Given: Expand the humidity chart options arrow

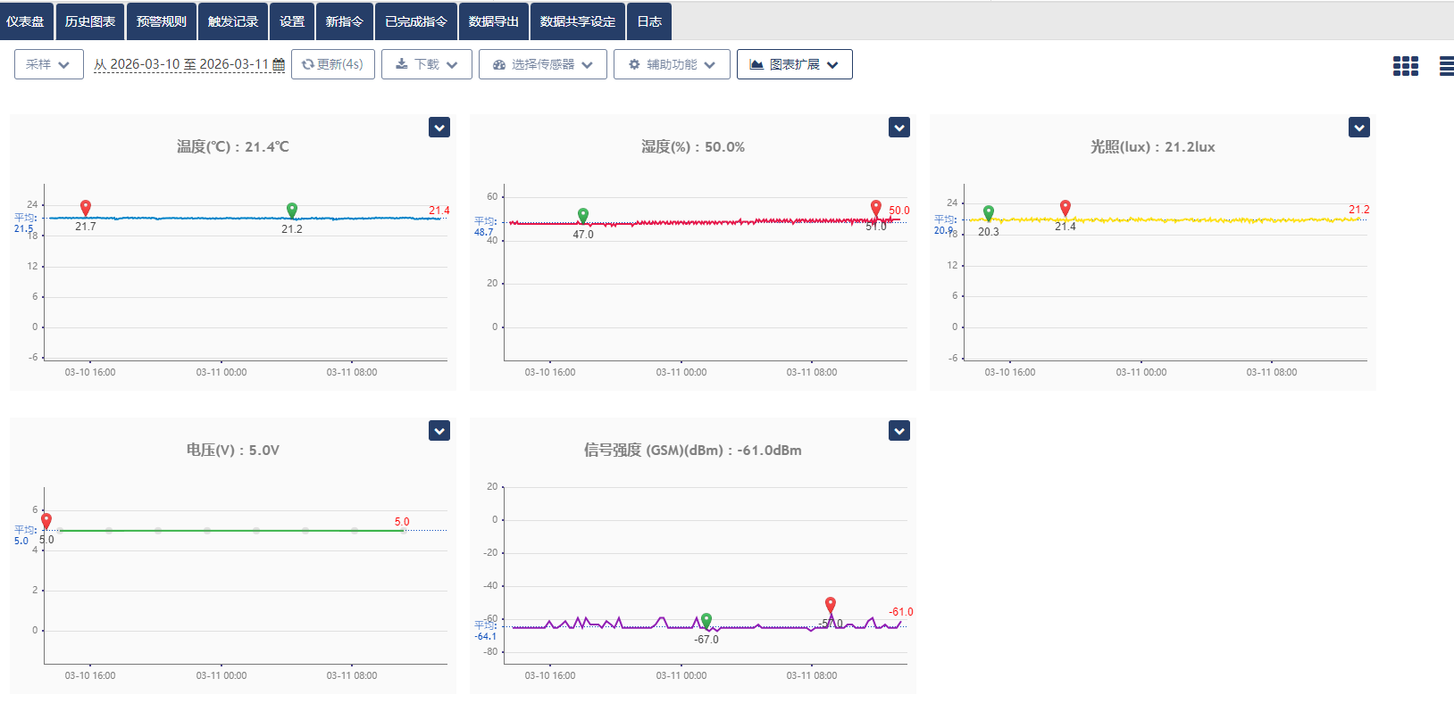Looking at the screenshot, I should [x=899, y=128].
